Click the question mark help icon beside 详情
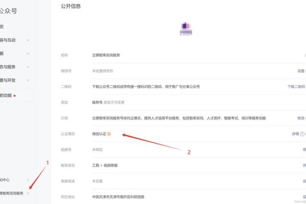This screenshot has height=204, width=306. coord(302,134)
